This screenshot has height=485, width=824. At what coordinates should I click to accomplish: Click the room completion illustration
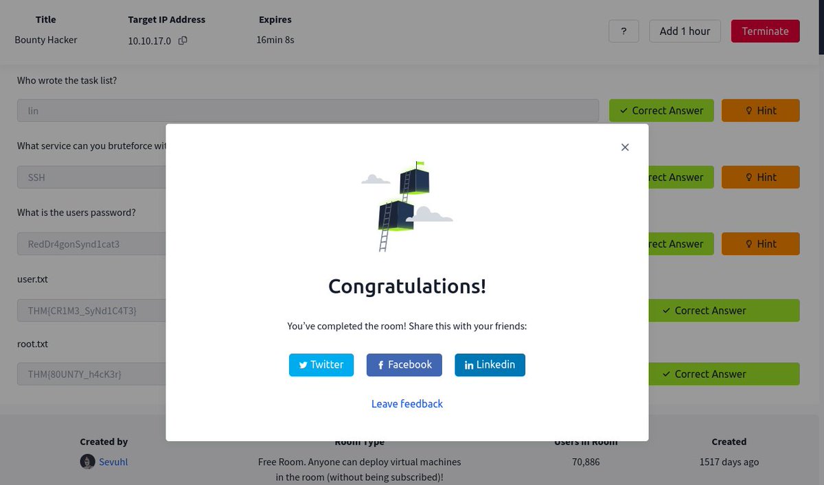coord(407,206)
